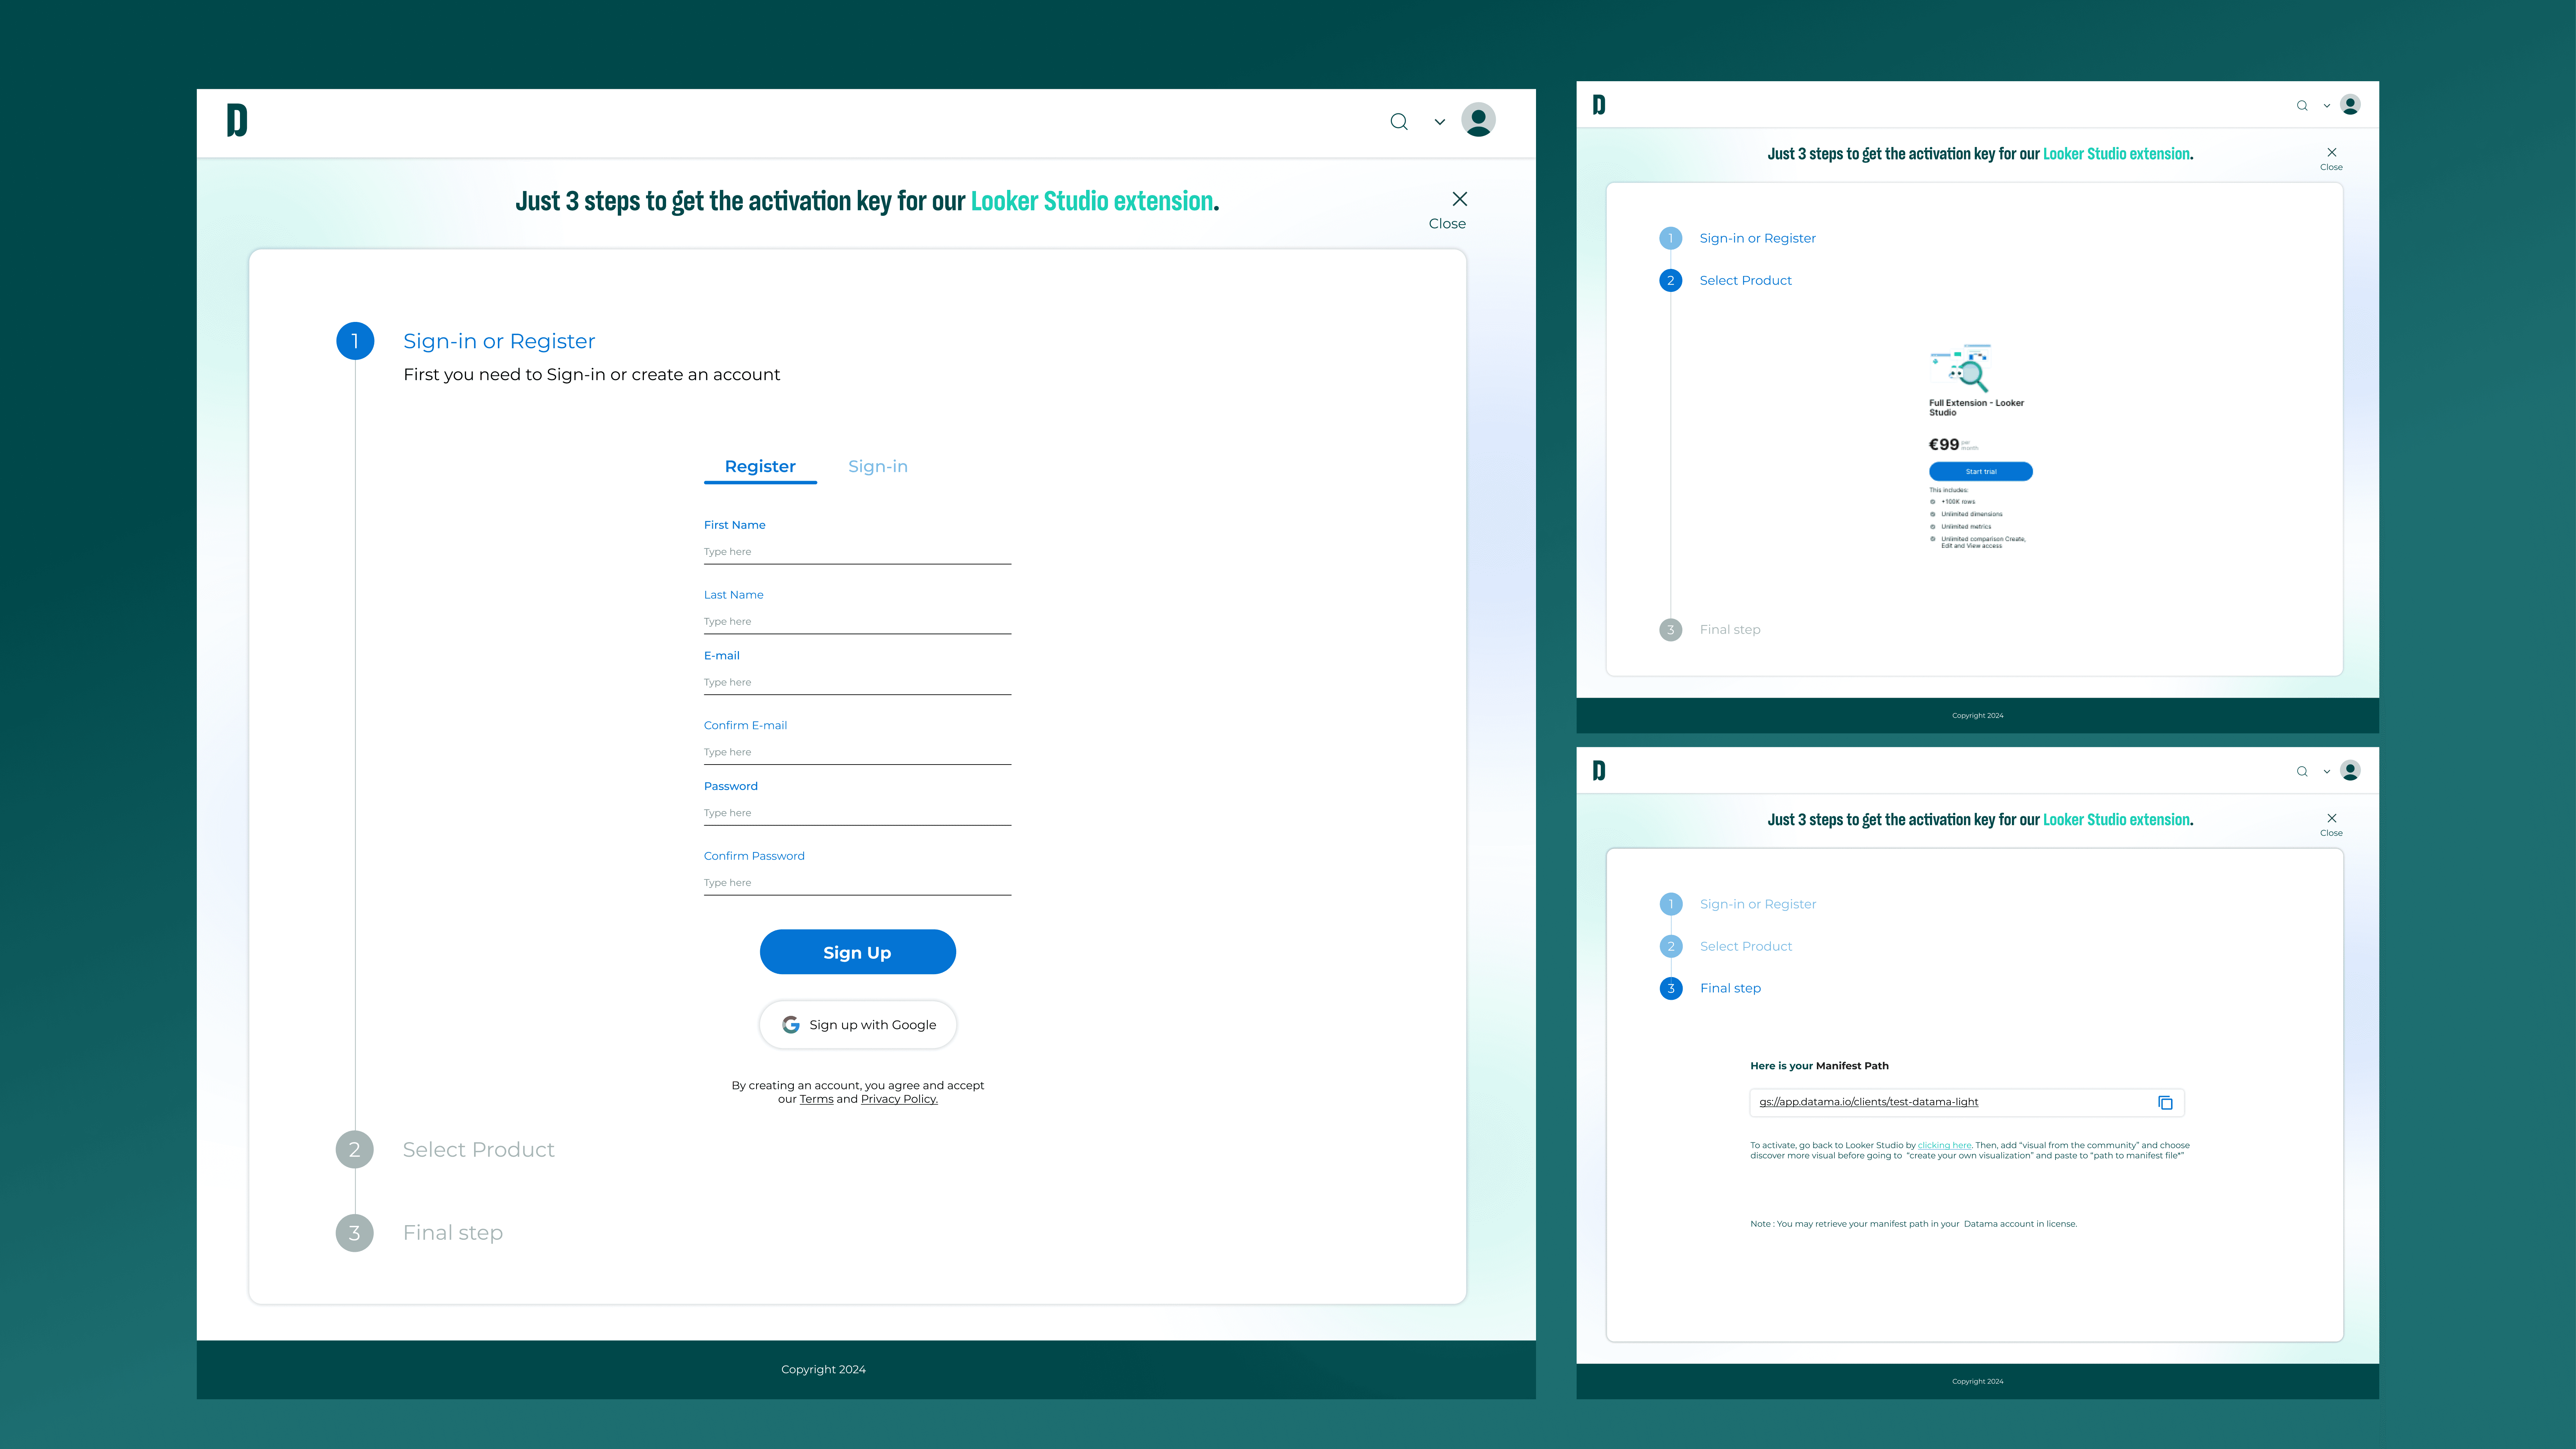Click 'Select Product' label in Final step screen

[x=1746, y=947]
